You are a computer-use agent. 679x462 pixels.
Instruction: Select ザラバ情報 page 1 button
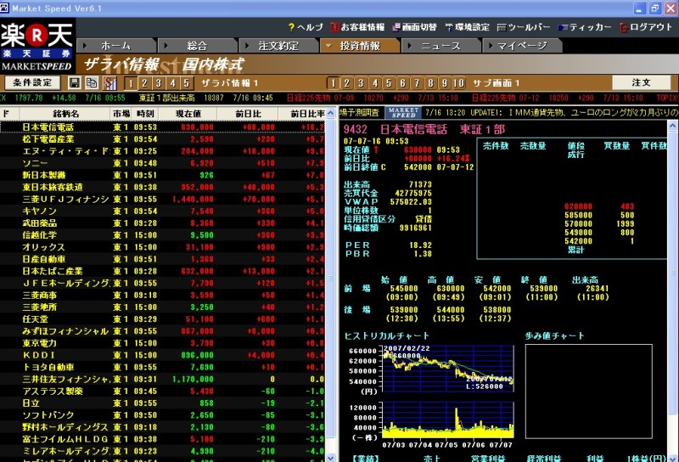coord(131,82)
